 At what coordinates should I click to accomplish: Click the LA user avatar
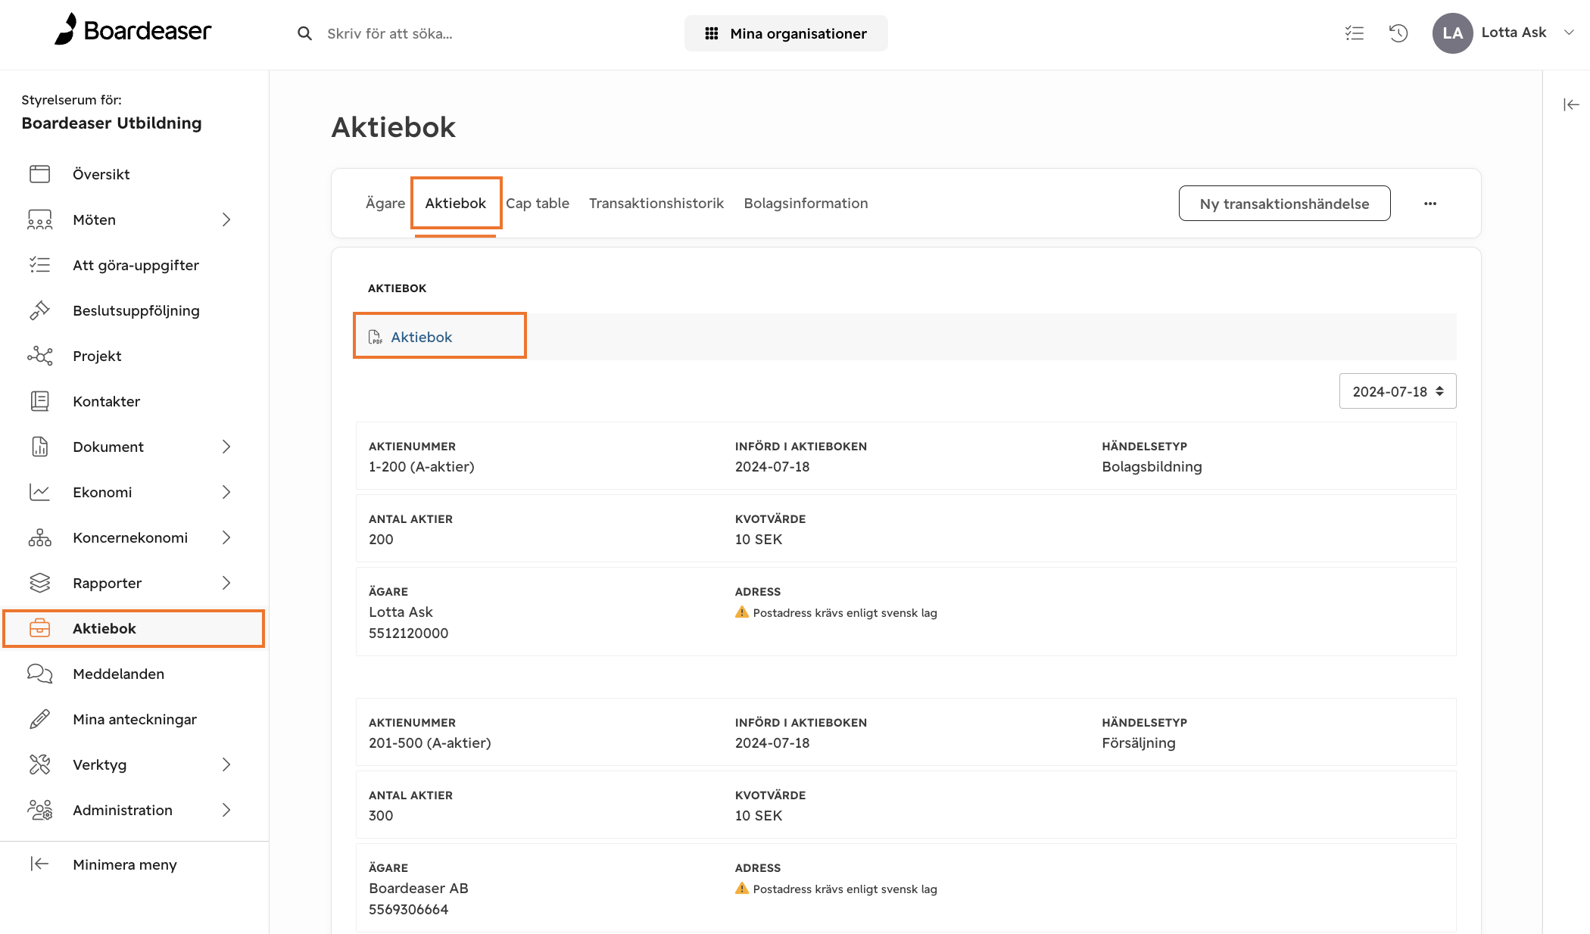point(1452,33)
